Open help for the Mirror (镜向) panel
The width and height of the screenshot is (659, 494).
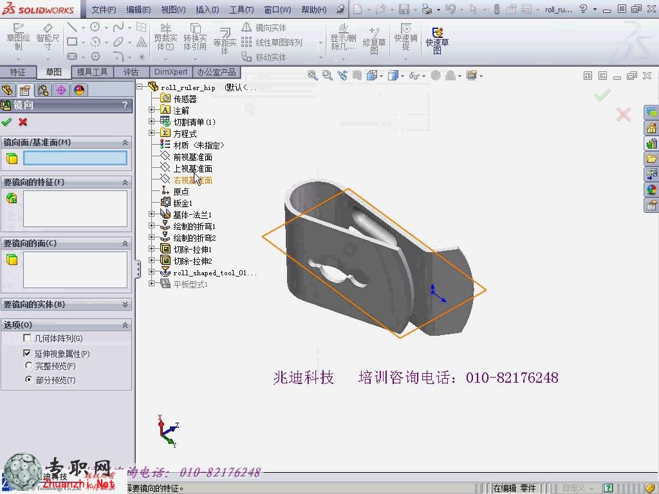125,105
